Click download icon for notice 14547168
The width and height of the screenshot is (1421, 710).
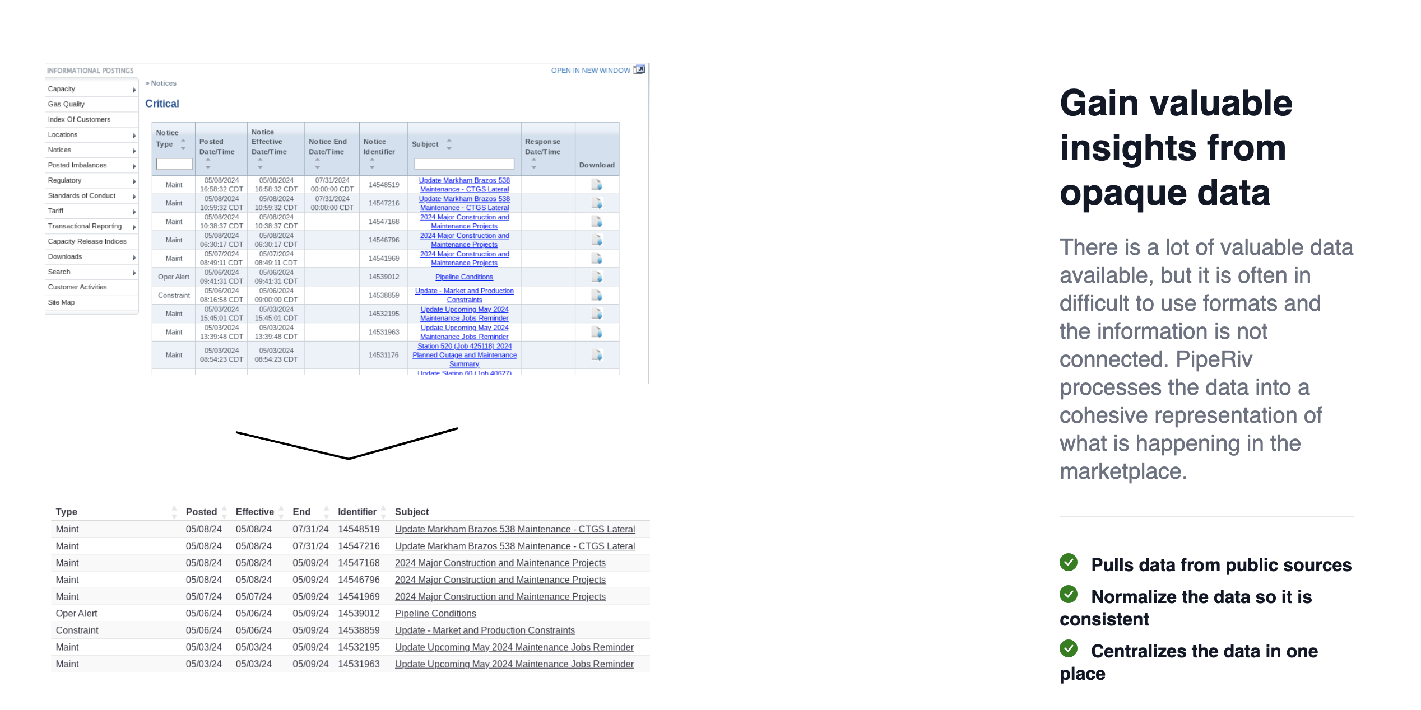pyautogui.click(x=597, y=222)
